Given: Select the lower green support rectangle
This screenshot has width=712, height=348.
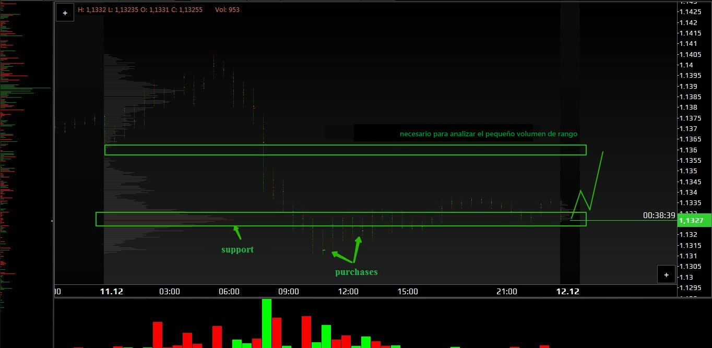Looking at the screenshot, I should pos(340,213).
